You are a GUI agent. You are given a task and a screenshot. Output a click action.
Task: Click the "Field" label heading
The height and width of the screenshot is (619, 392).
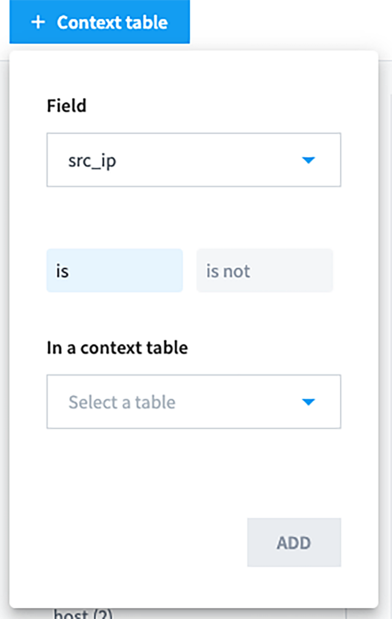click(x=66, y=106)
